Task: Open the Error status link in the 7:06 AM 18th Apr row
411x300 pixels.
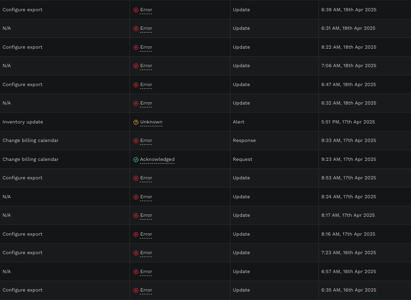Action: point(146,66)
